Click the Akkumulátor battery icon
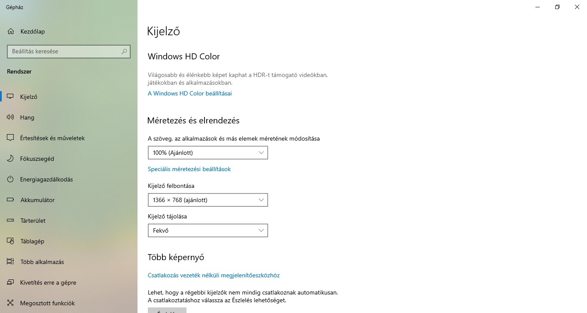The image size is (587, 313). click(11, 200)
